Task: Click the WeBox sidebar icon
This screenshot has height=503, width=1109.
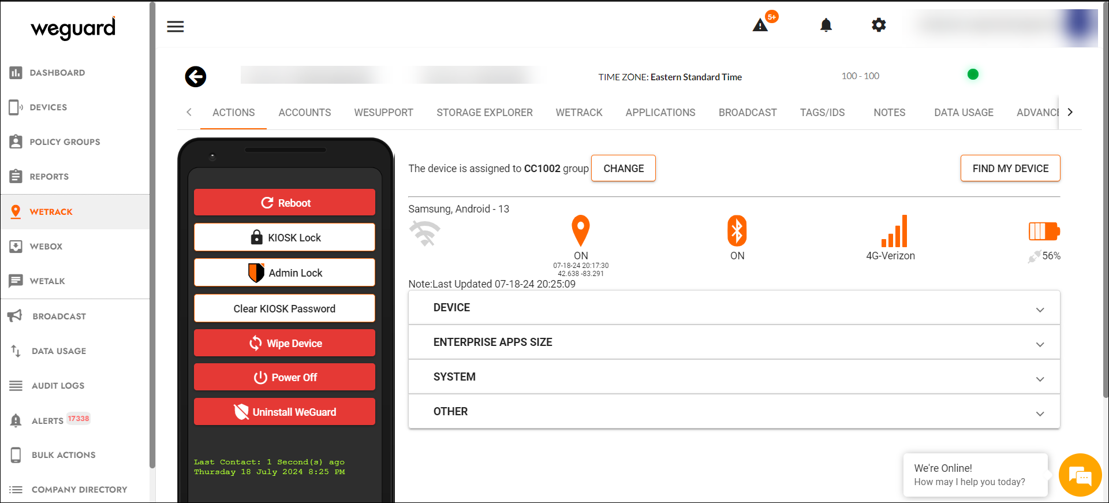Action: pos(16,247)
